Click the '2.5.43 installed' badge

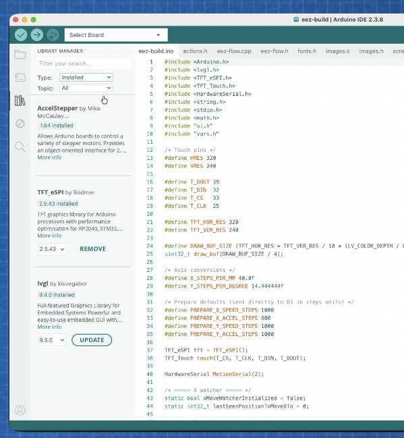59,204
